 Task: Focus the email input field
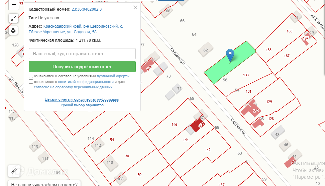(82, 54)
